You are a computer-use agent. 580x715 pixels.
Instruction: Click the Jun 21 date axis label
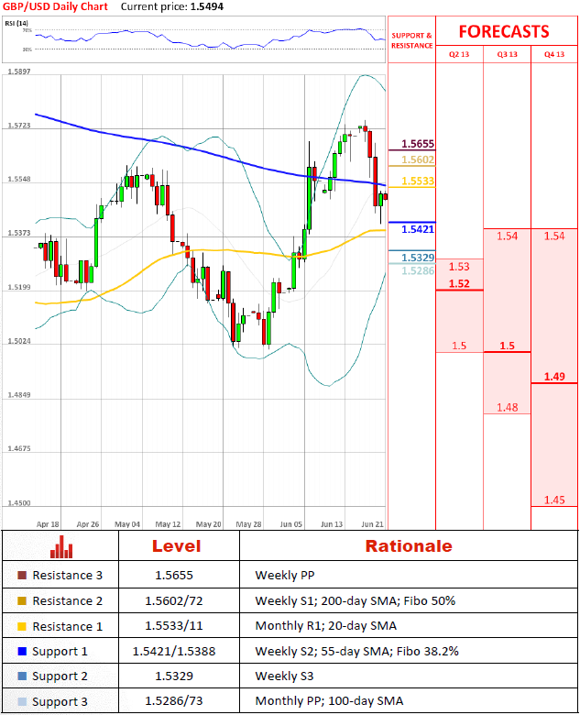click(x=372, y=524)
